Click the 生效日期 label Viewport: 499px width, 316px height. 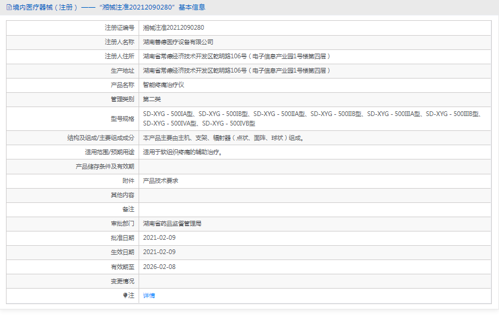point(123,252)
